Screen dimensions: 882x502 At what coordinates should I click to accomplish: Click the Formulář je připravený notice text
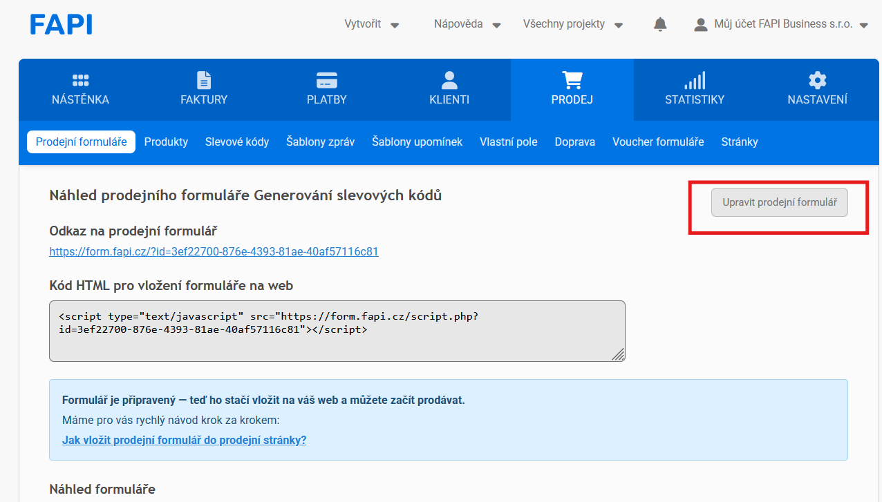click(263, 400)
